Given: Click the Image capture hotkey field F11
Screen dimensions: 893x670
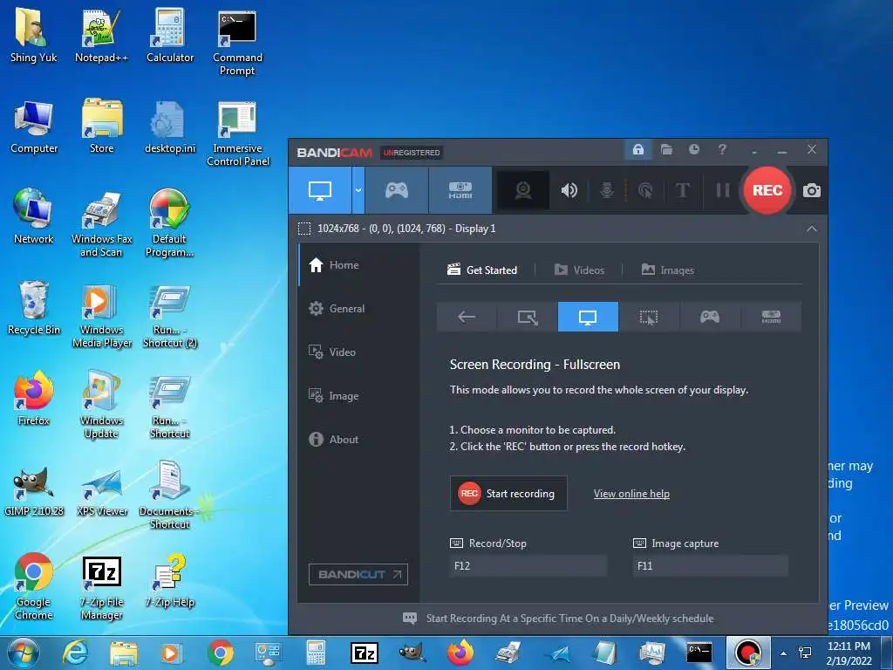Looking at the screenshot, I should (x=710, y=565).
